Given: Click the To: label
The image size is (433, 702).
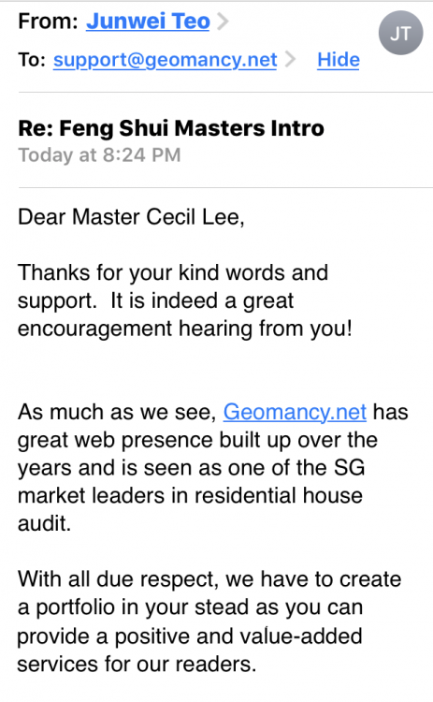Looking at the screenshot, I should click(x=32, y=59).
